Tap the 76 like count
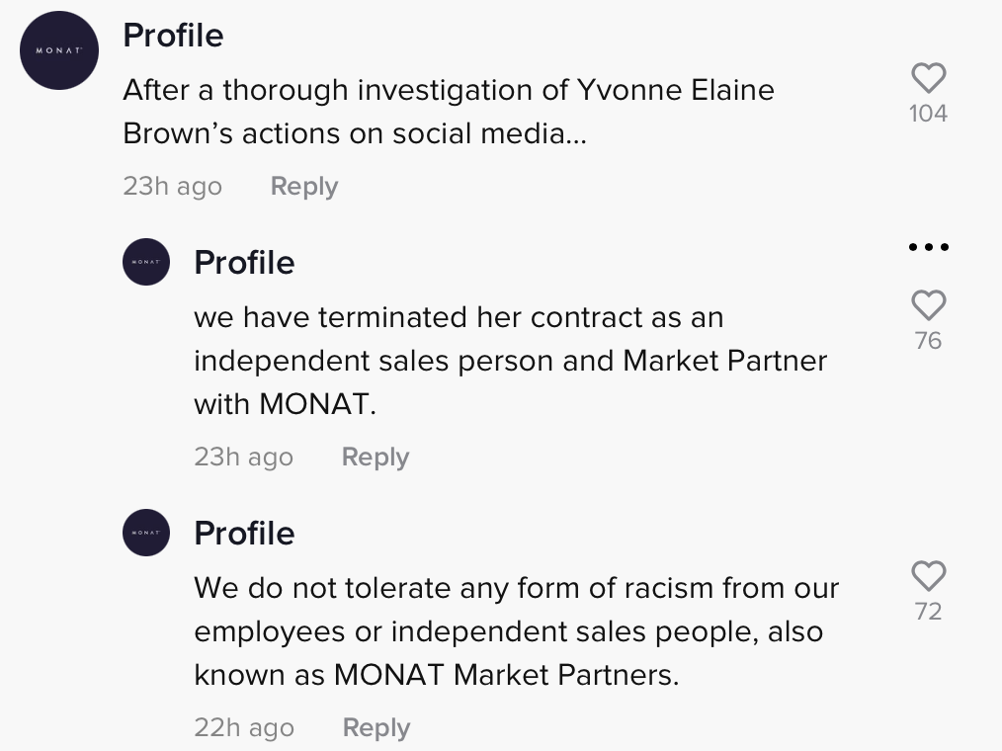The image size is (1002, 751). coord(928,341)
